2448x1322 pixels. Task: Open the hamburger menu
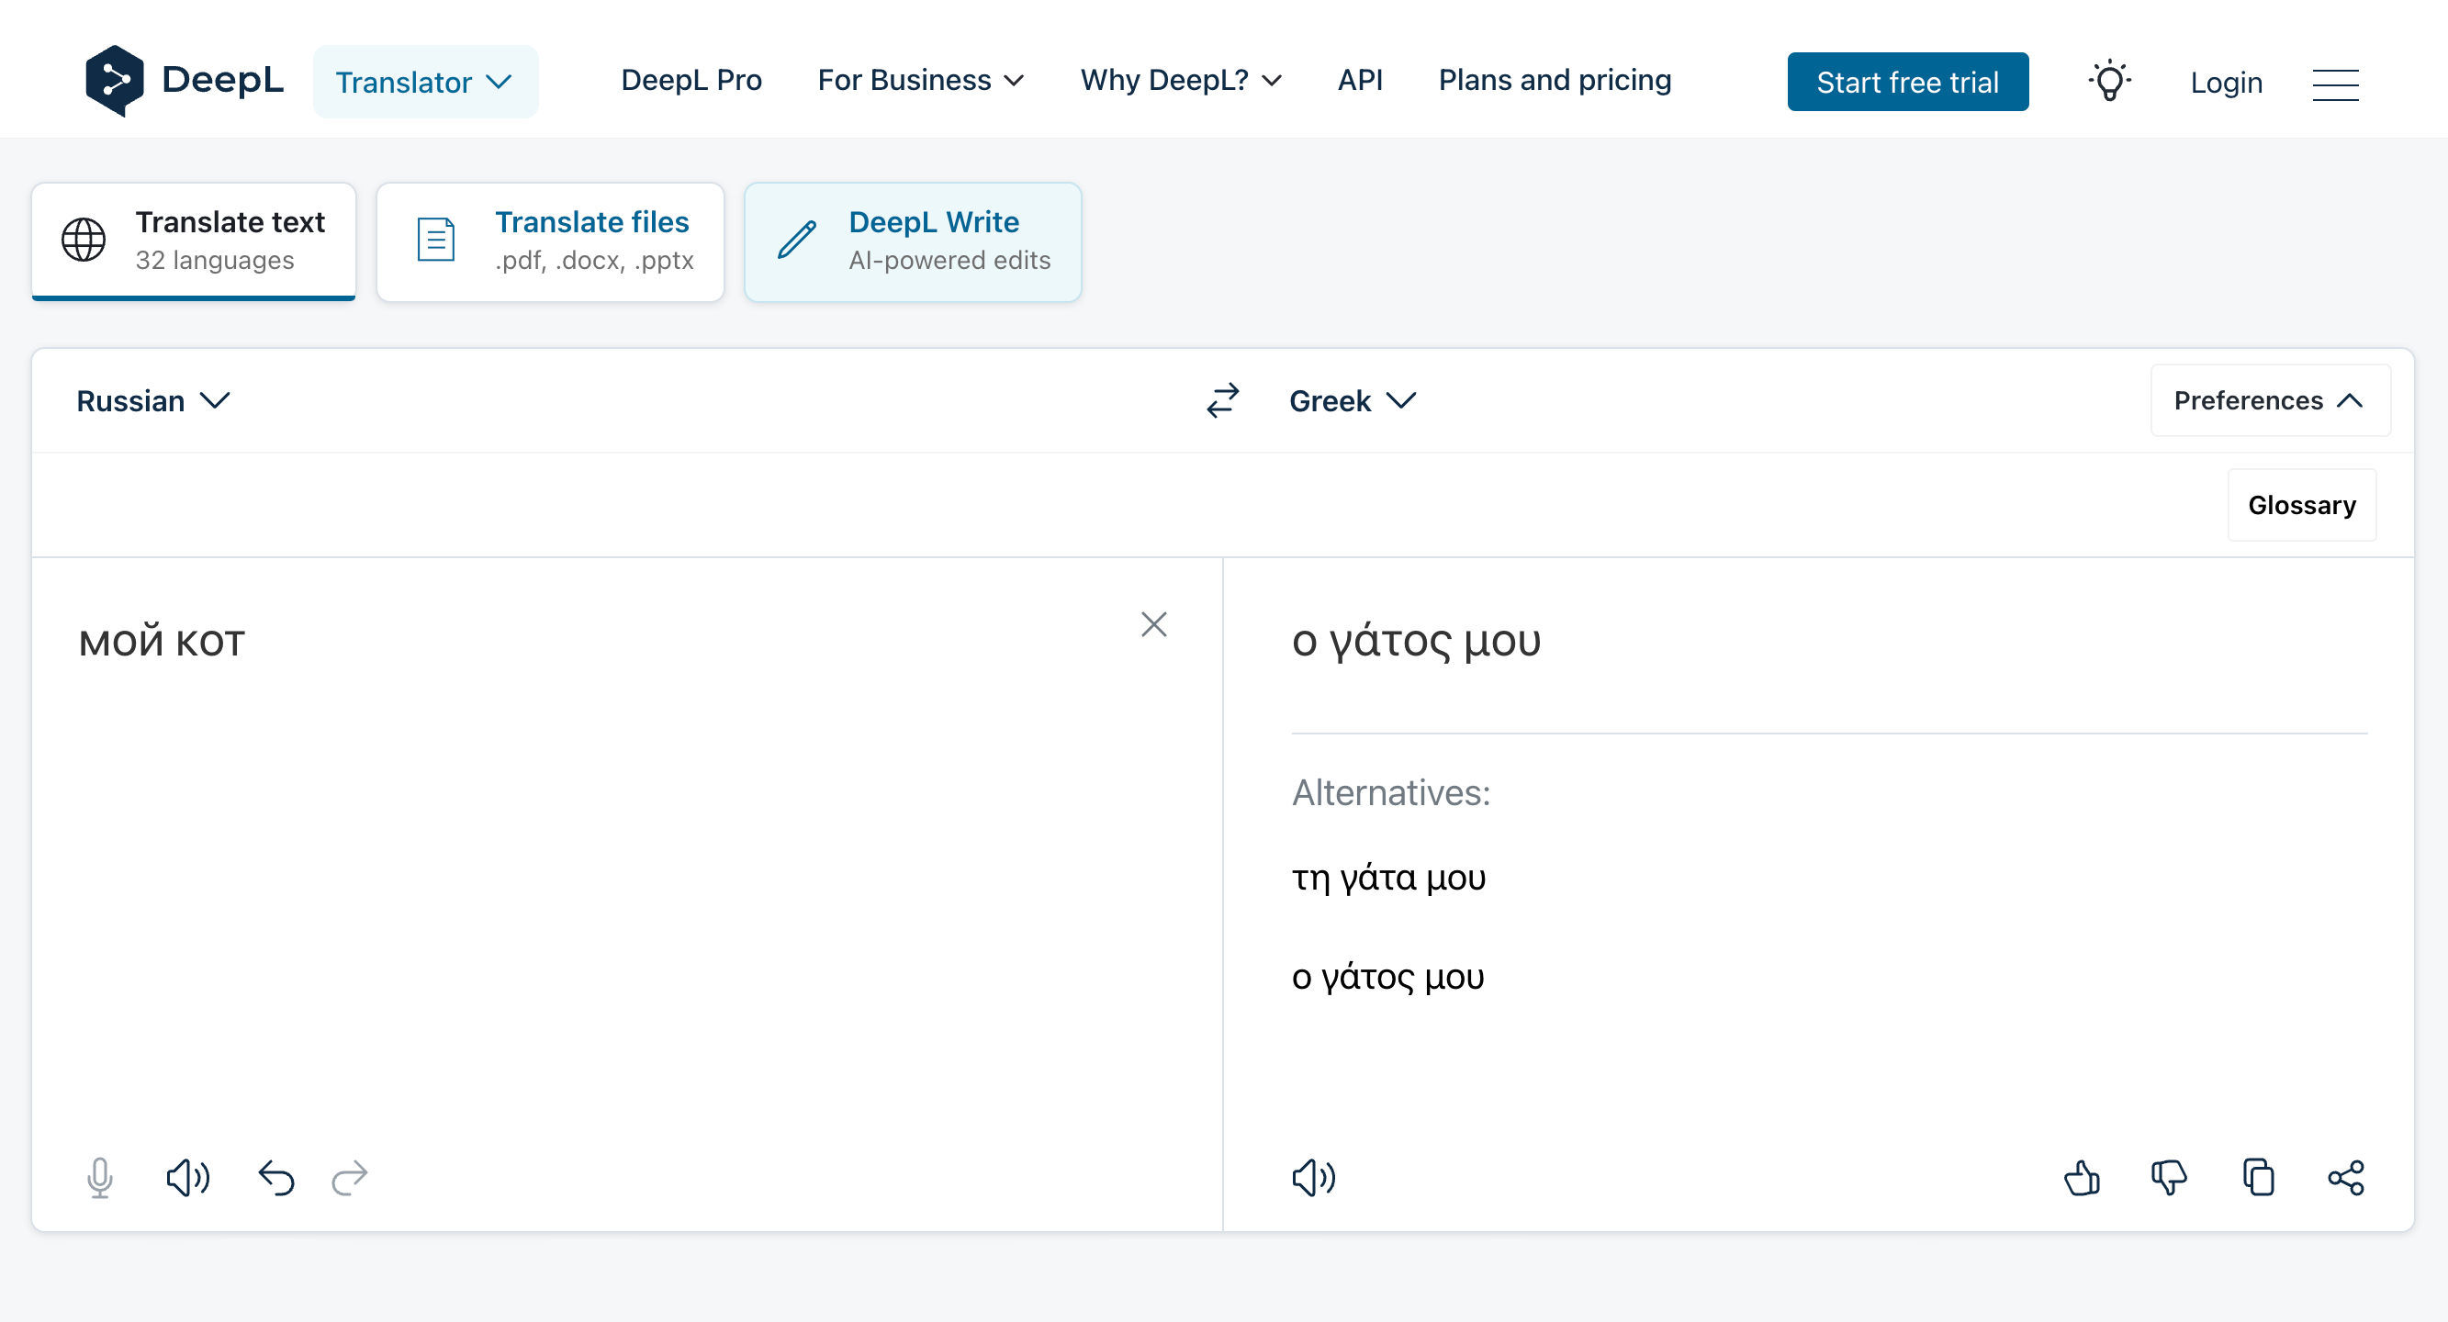[2335, 84]
